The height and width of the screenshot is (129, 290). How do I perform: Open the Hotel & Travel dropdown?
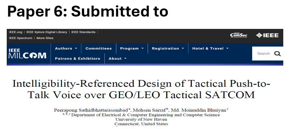tap(211, 49)
